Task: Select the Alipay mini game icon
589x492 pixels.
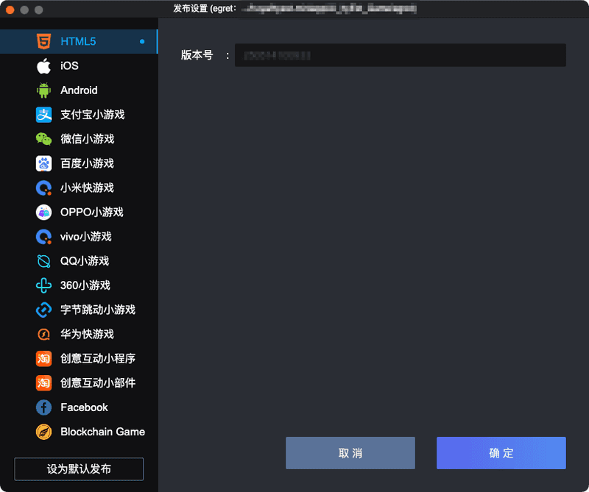Action: point(44,115)
